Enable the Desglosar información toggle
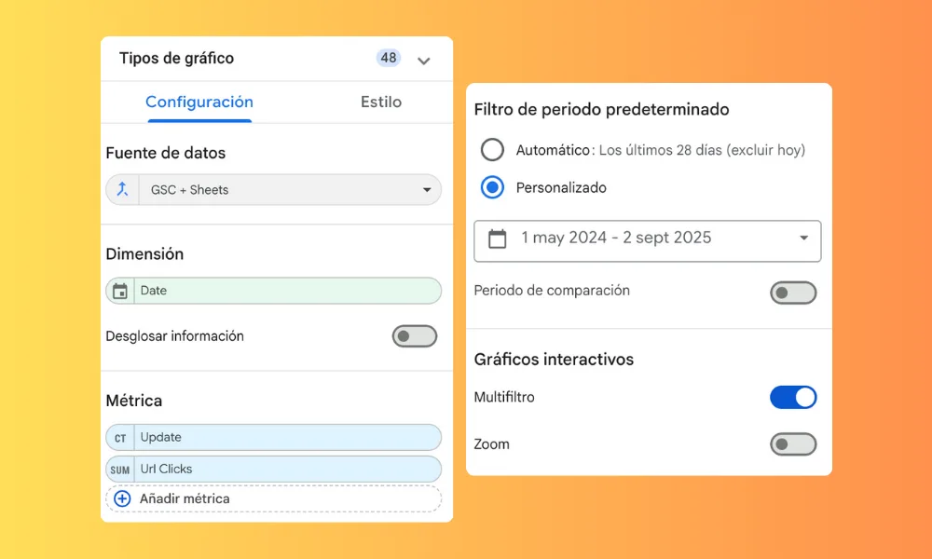Image resolution: width=932 pixels, height=559 pixels. point(414,336)
